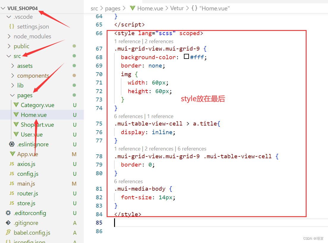Click the JS icon beside axios.js
The width and height of the screenshot is (328, 243).
[x=12, y=164]
